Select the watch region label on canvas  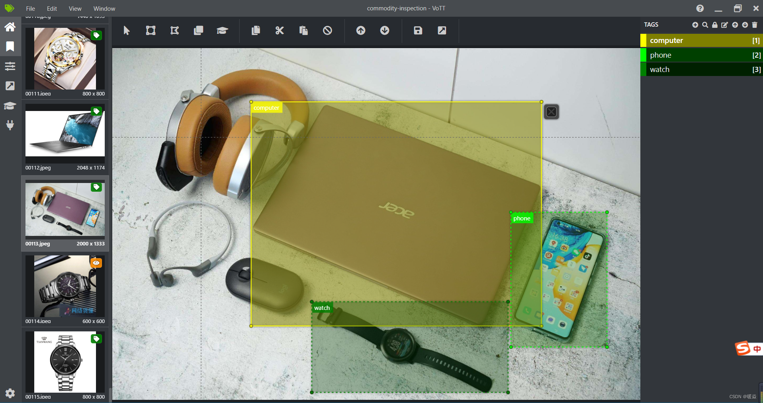tap(322, 308)
